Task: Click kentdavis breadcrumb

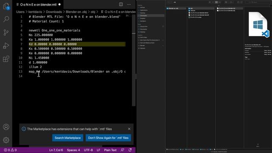Action: click(35, 12)
